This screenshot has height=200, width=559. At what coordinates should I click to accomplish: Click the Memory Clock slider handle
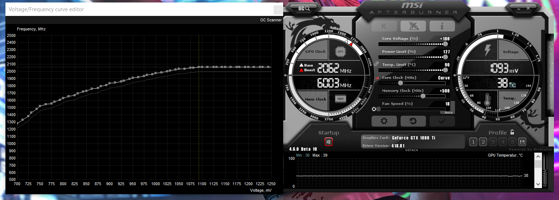click(x=423, y=96)
